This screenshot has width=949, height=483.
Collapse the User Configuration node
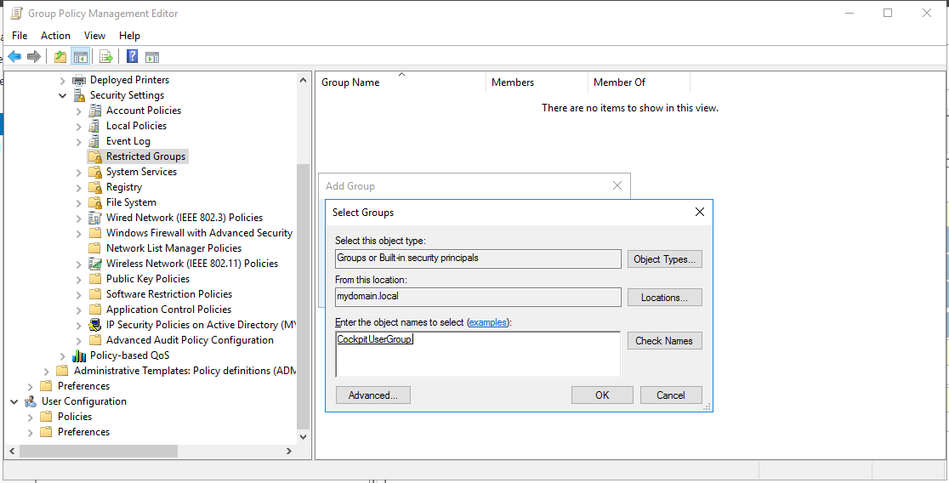(x=14, y=401)
